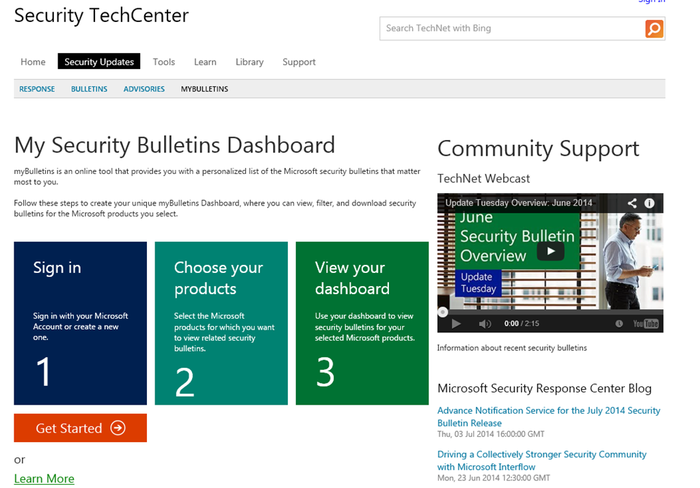Open the BULLETINS sub-navigation link
Screen dimensions: 700x488
pyautogui.click(x=89, y=89)
